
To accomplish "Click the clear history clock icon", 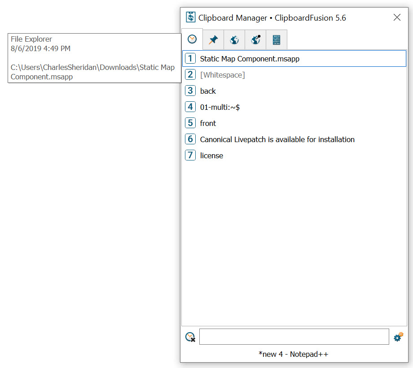I will click(x=190, y=337).
